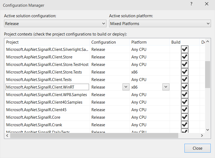This screenshot has height=158, width=215.
Task: Click the Close button
Action: click(198, 148)
